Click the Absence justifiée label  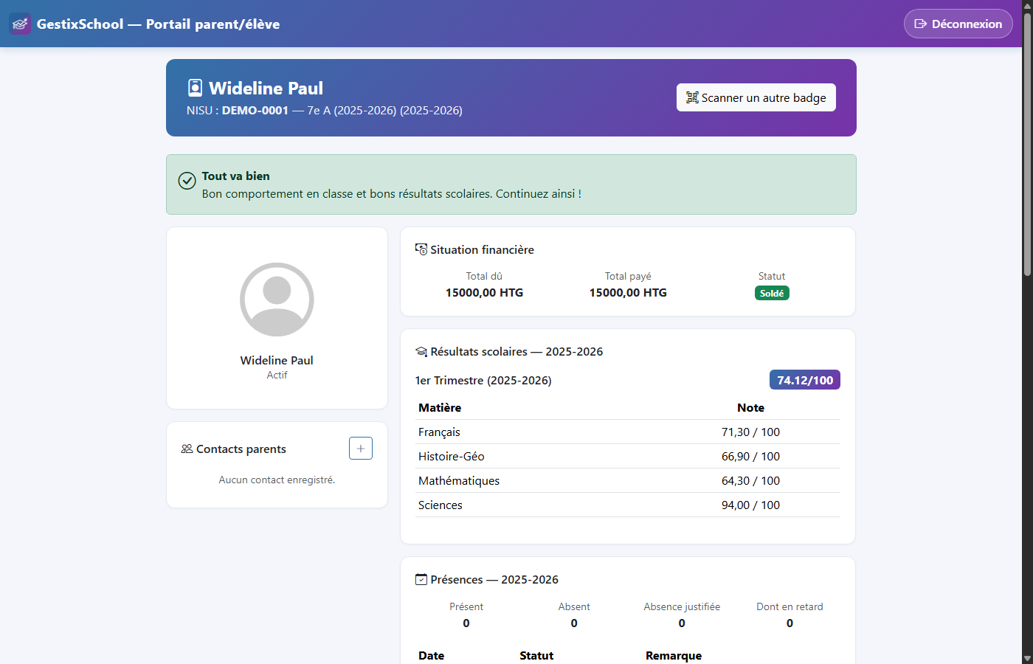coord(682,607)
